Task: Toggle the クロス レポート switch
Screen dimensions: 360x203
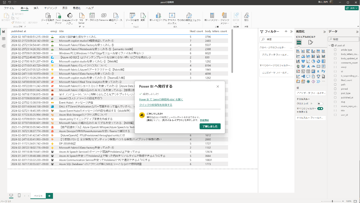Action: 320,104
